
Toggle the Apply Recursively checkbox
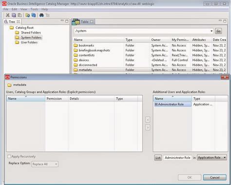pos(9,156)
